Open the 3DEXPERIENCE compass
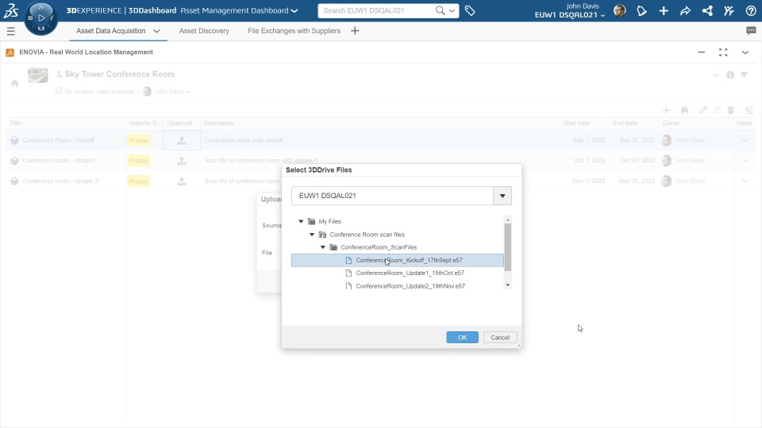 [x=40, y=18]
